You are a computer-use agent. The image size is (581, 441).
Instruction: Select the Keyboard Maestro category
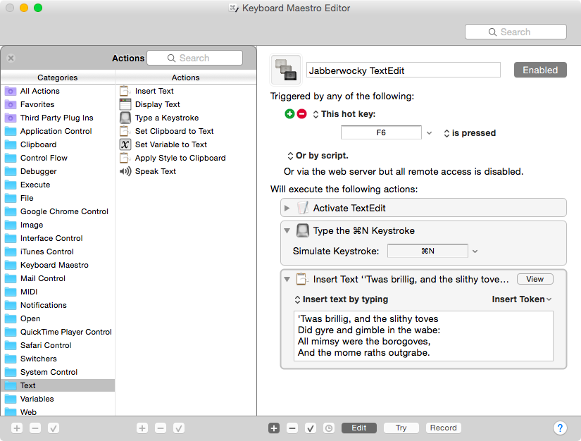58,265
